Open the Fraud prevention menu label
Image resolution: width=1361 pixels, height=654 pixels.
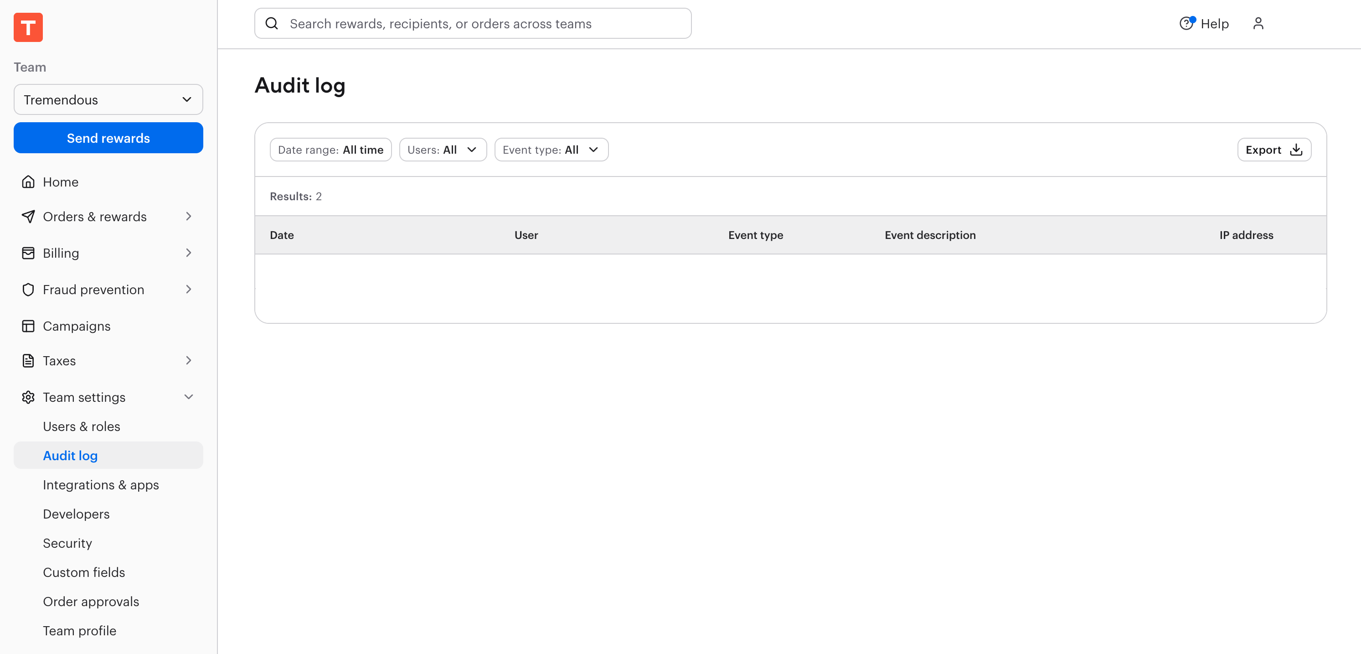coord(93,289)
